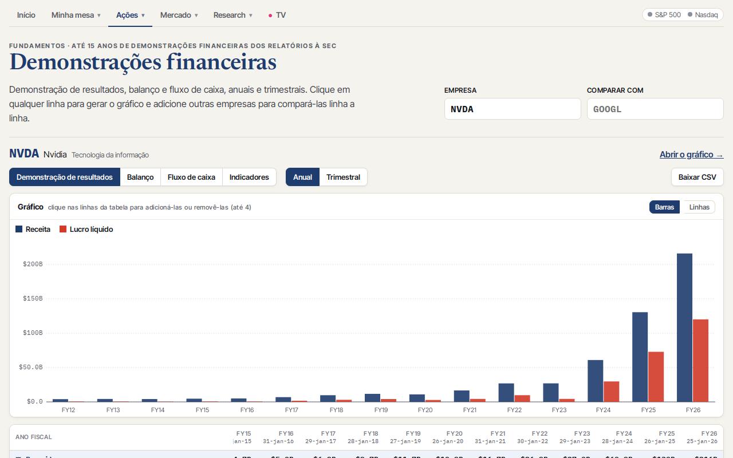Click the 31-jan-16 column header date
The width and height of the screenshot is (733, 458).
click(x=278, y=441)
